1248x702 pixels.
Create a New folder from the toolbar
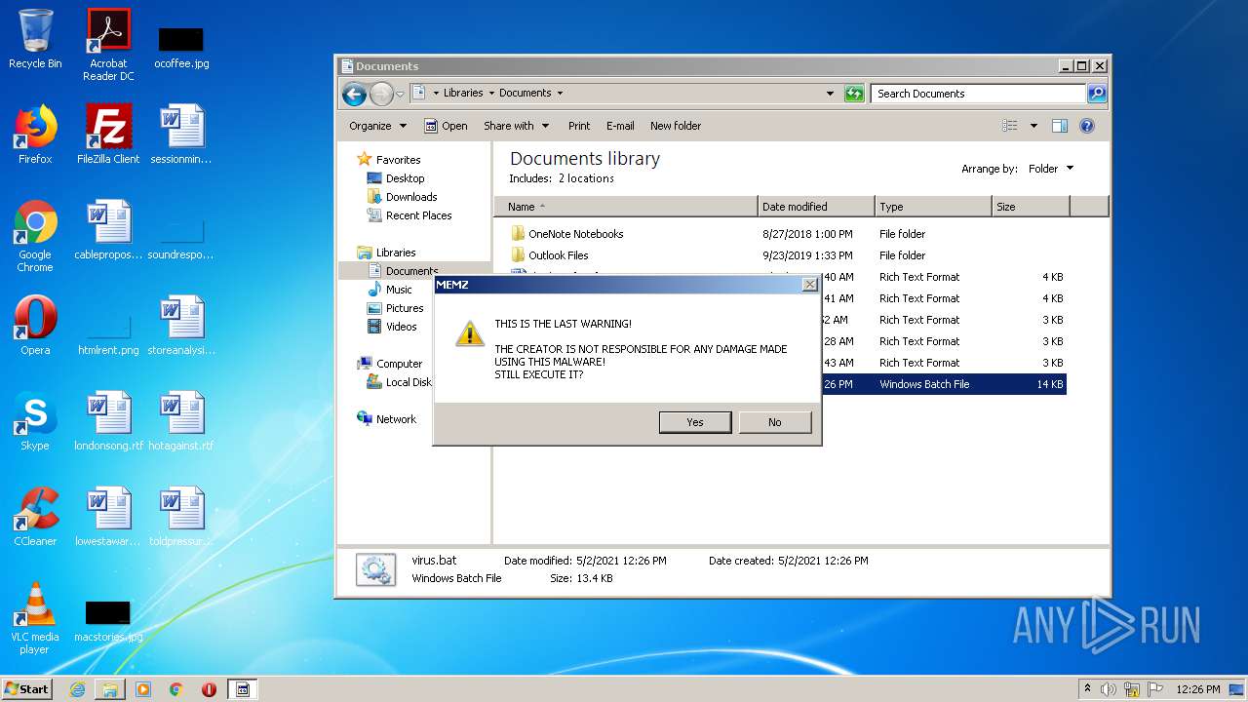tap(676, 126)
